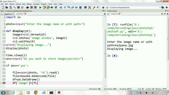Image resolution: width=169 pixels, height=95 pixels.
Task: Open IPython console options icon
Action: coord(168,14)
